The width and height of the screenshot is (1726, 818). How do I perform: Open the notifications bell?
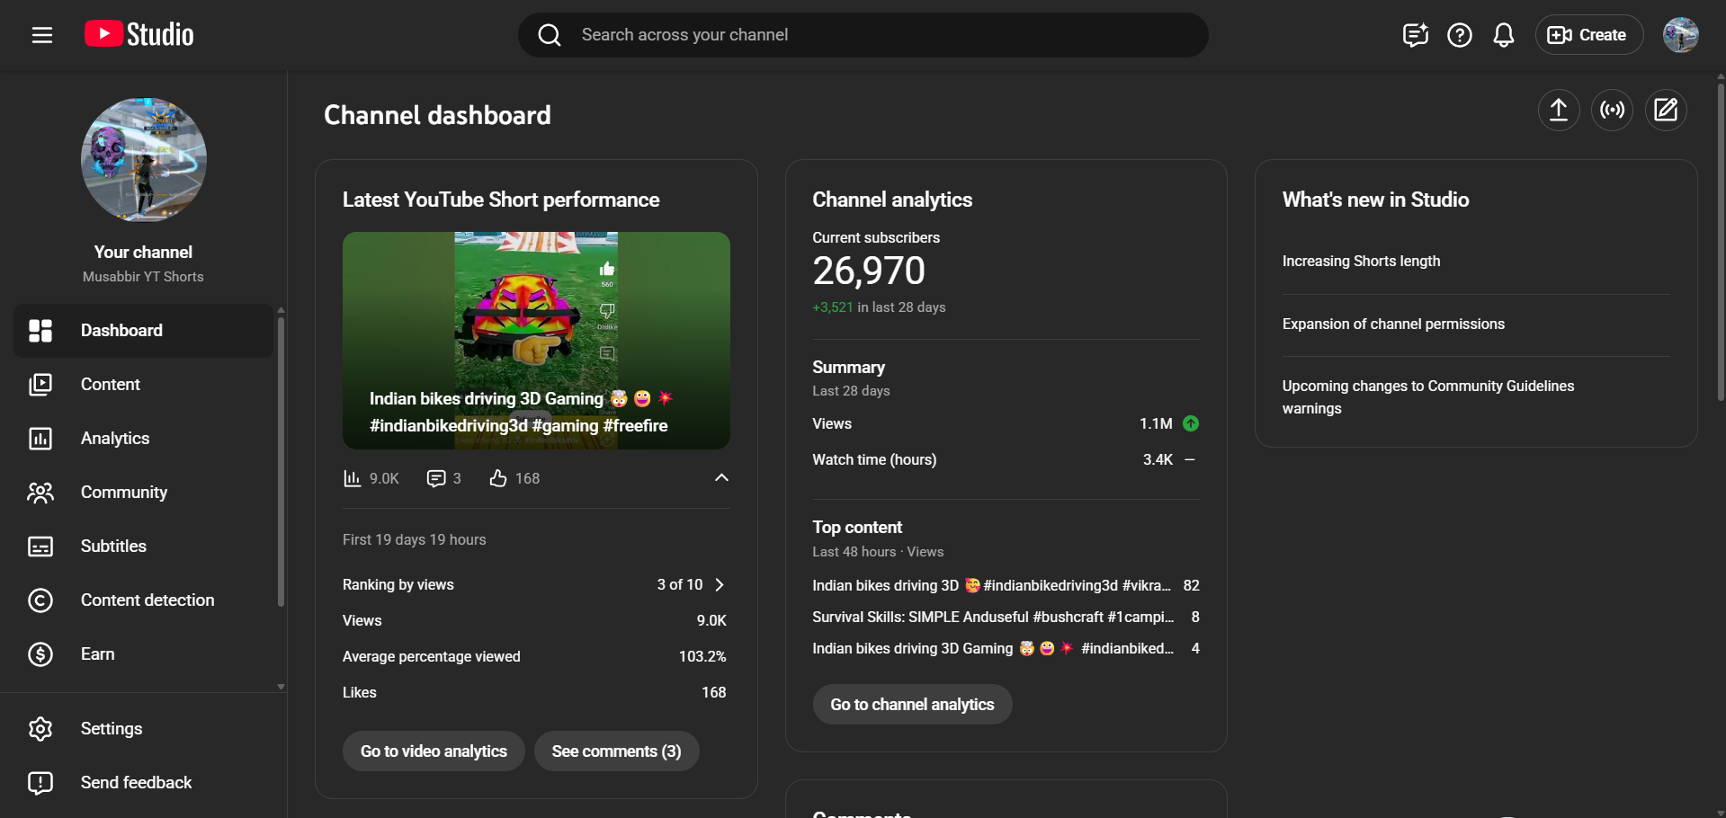pyautogui.click(x=1503, y=35)
